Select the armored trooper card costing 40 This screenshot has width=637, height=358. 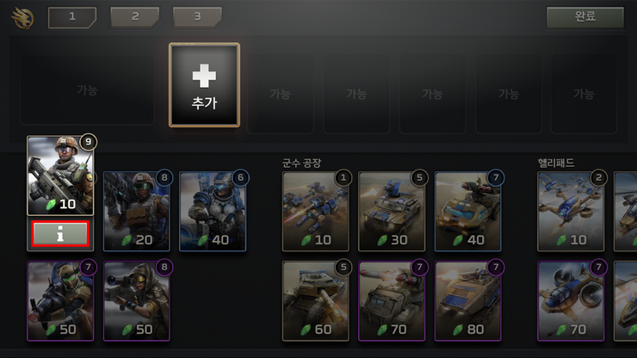tap(213, 211)
